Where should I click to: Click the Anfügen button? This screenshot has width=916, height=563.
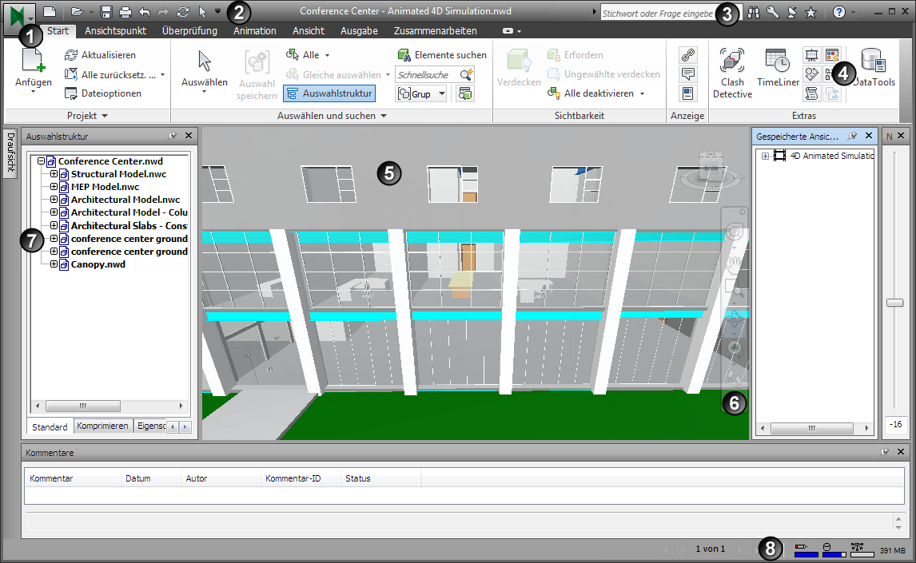pyautogui.click(x=34, y=69)
